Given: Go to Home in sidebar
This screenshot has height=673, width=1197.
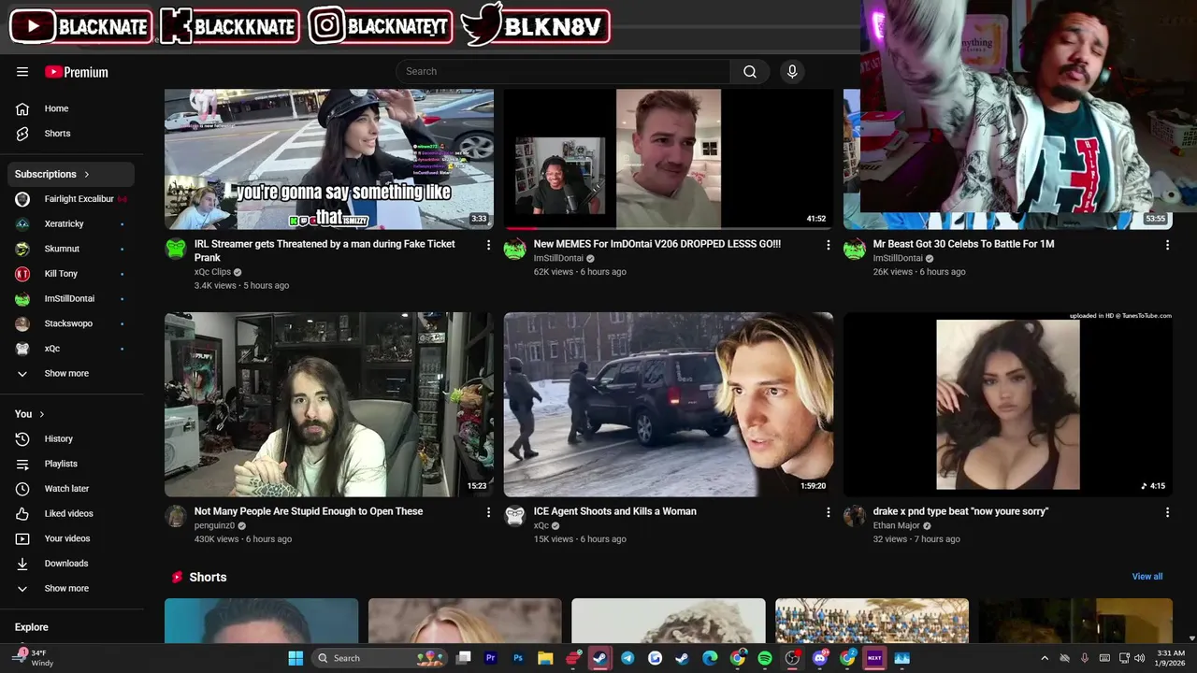Looking at the screenshot, I should (x=72, y=108).
